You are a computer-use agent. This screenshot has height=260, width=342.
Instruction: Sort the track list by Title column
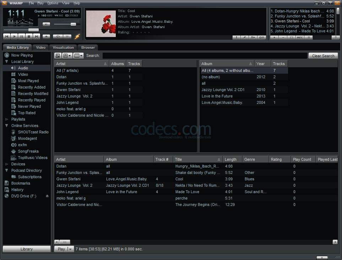(198, 159)
